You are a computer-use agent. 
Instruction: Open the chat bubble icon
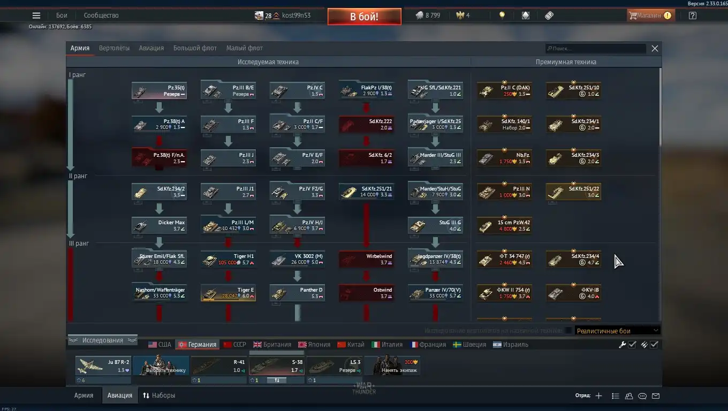(642, 396)
